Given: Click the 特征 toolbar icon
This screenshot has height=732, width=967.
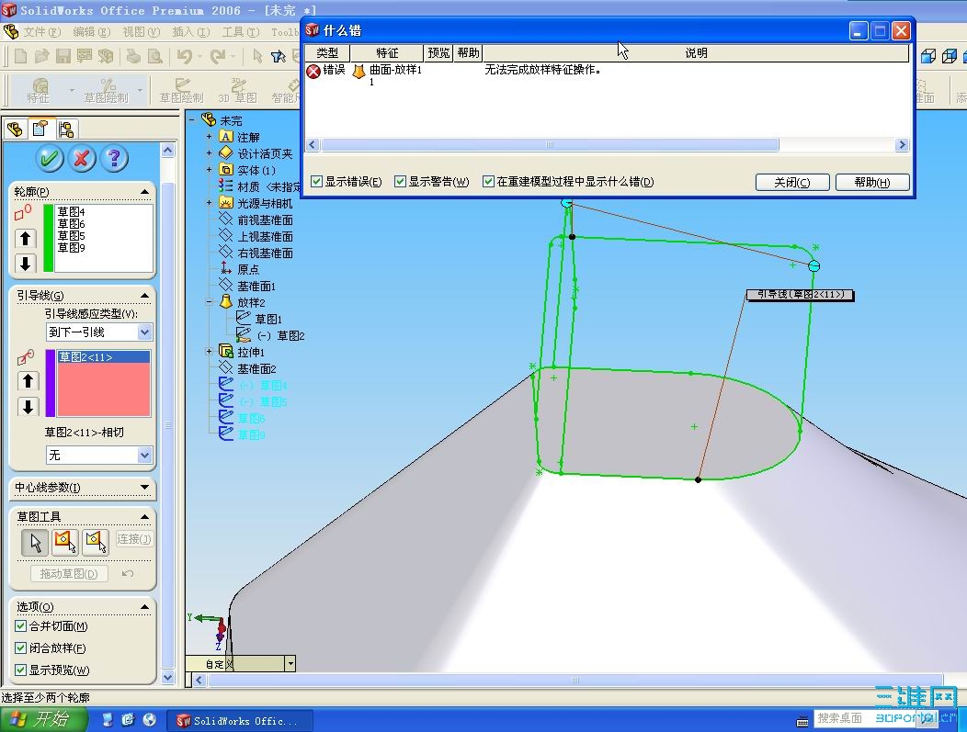Looking at the screenshot, I should pos(39,89).
